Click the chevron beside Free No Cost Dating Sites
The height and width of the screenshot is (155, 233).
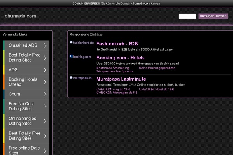tap(45, 106)
